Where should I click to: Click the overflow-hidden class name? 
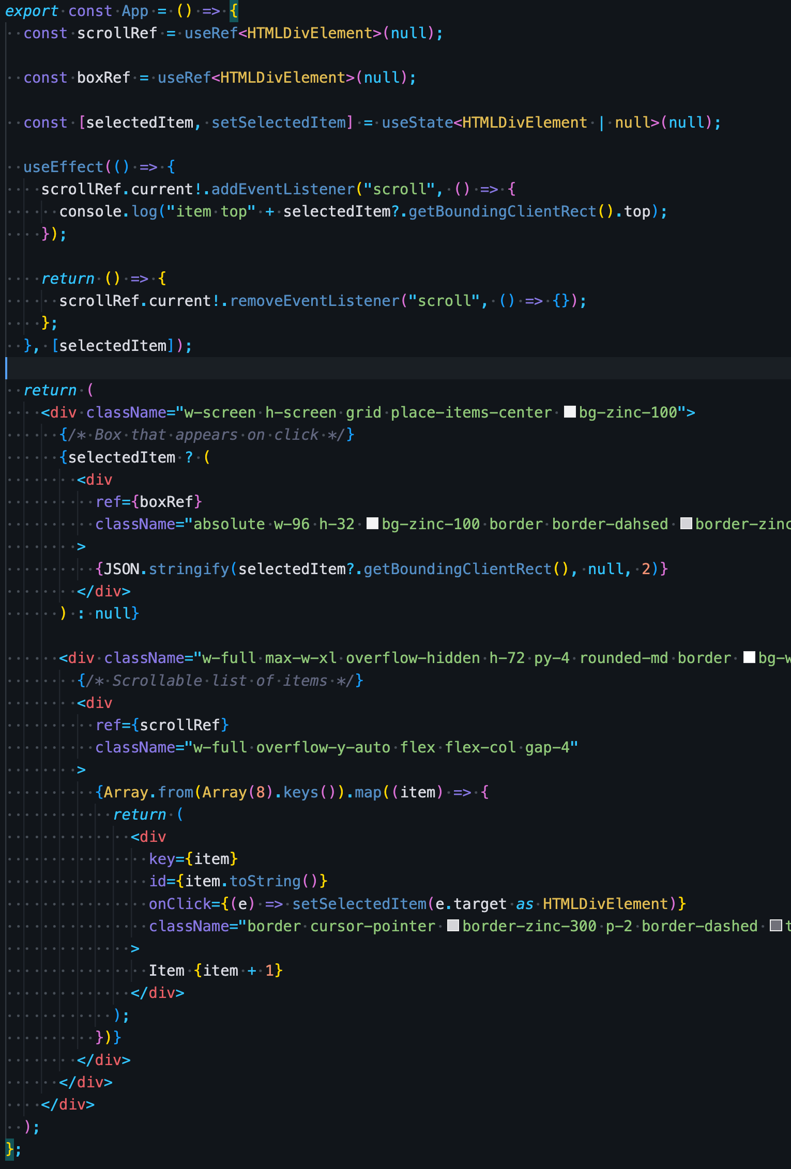tap(413, 658)
